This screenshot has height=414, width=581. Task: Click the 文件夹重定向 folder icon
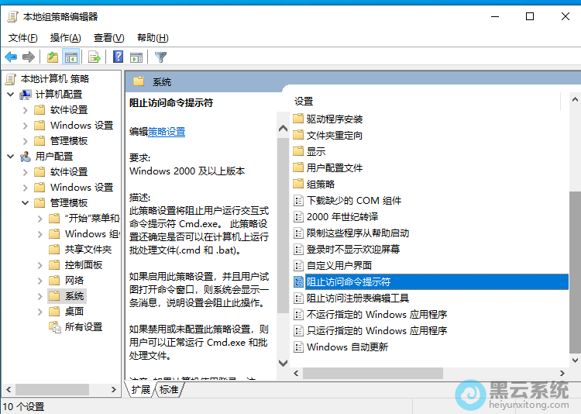coord(298,135)
